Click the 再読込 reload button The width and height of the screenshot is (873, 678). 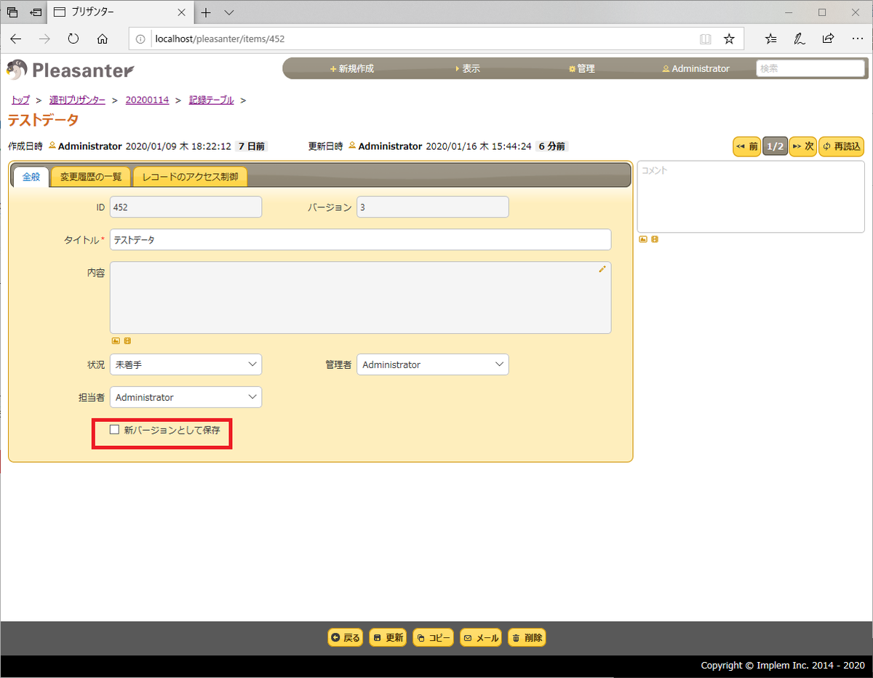point(842,146)
